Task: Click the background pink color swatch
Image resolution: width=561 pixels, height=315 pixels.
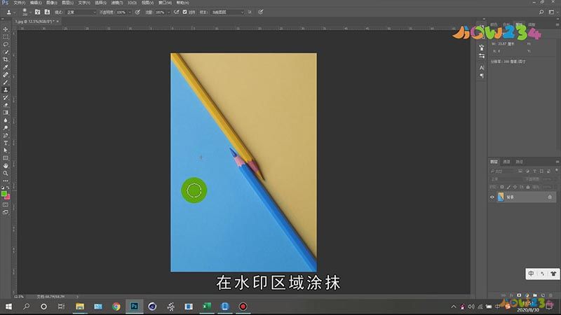Action: coord(8,197)
